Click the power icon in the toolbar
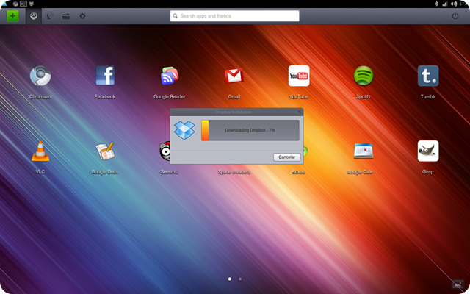The image size is (470, 294). click(x=455, y=16)
